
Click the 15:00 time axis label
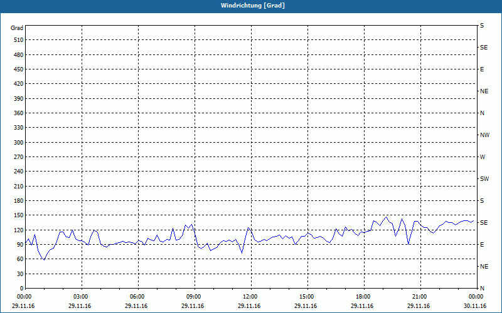tap(307, 297)
